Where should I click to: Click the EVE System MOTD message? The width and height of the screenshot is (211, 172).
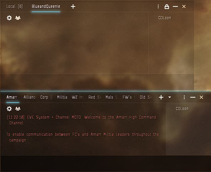coord(81,120)
